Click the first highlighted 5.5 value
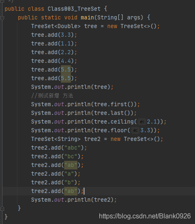Image resolution: width=195 pixels, height=224 pixels. point(66,70)
